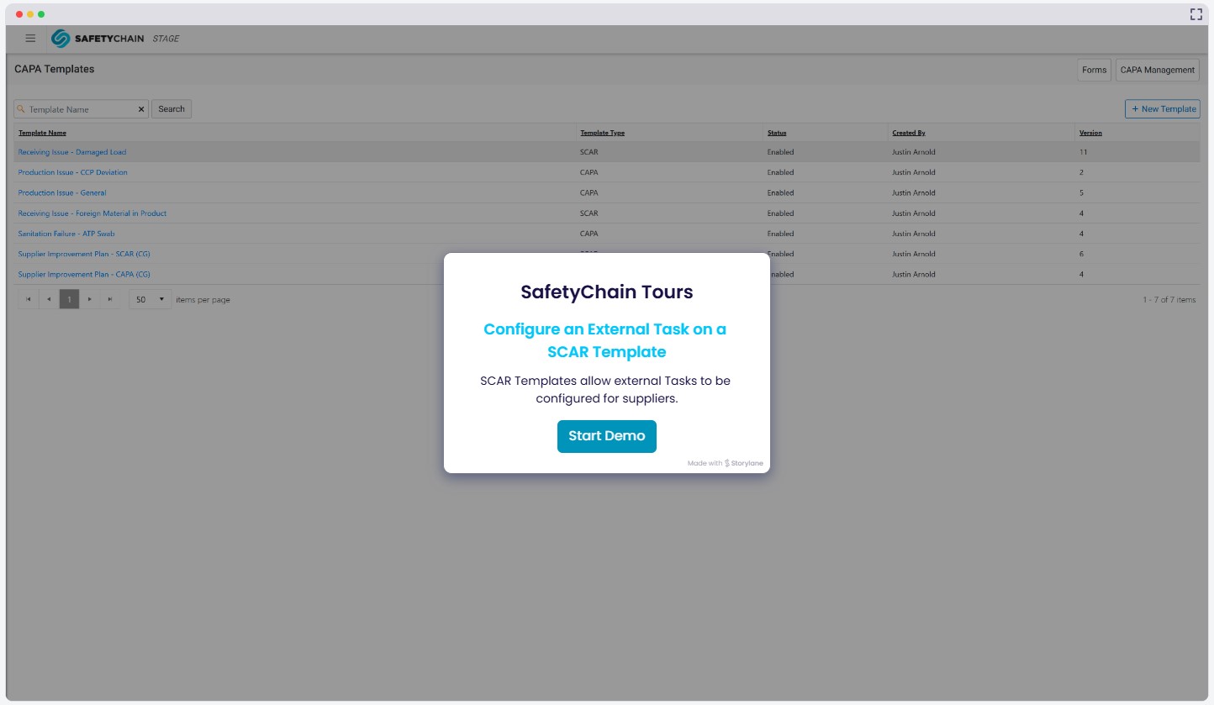Screen dimensions: 1214x705
Task: Create a New Template
Action: pos(1163,109)
